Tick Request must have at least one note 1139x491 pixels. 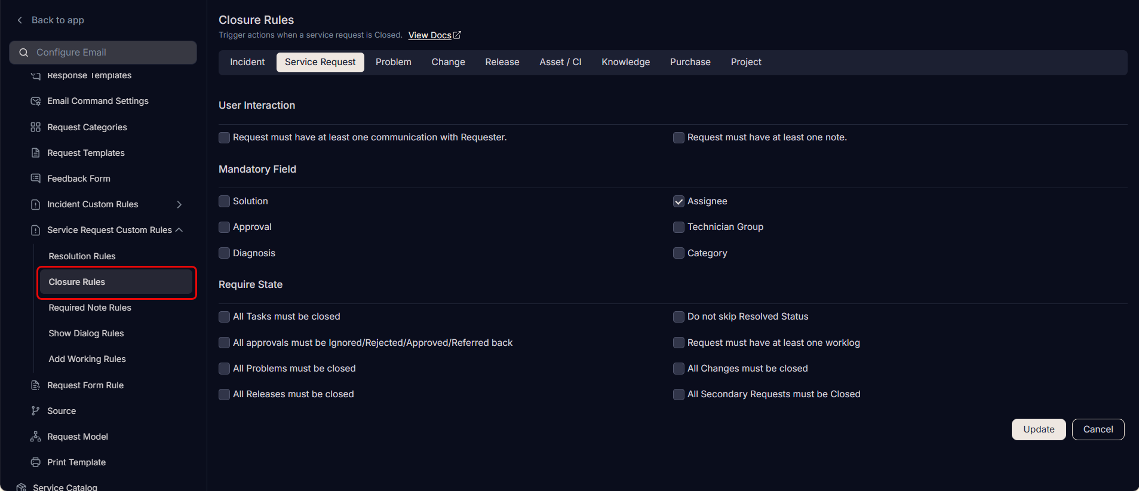(679, 137)
